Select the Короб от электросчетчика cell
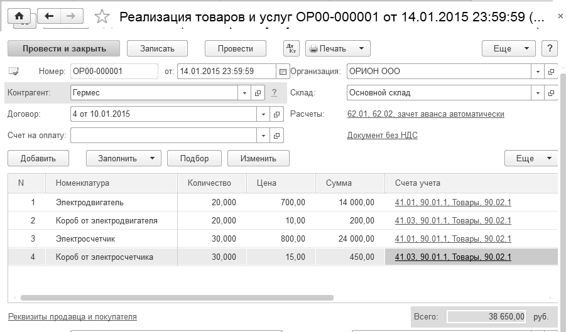 point(111,257)
